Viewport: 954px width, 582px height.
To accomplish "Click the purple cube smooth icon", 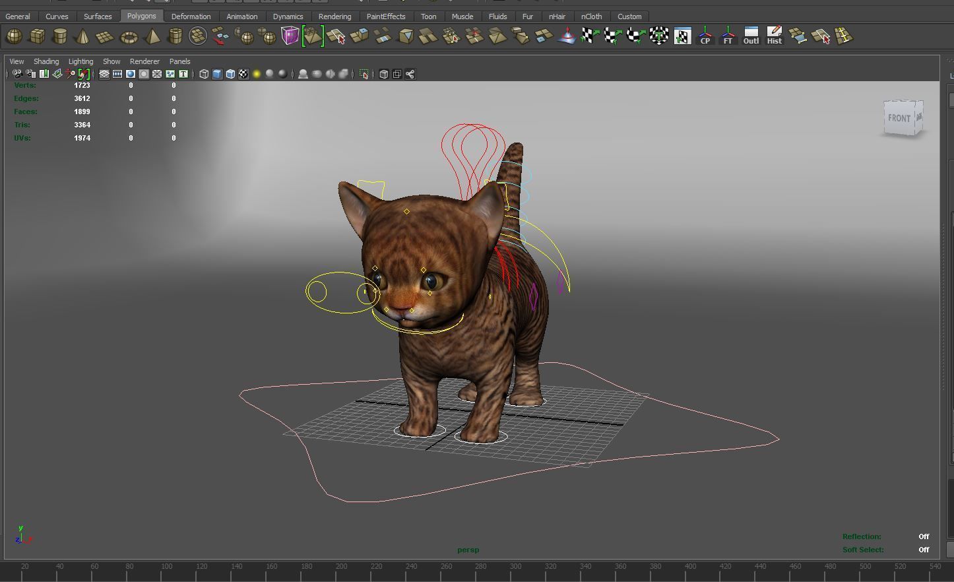I will point(290,36).
